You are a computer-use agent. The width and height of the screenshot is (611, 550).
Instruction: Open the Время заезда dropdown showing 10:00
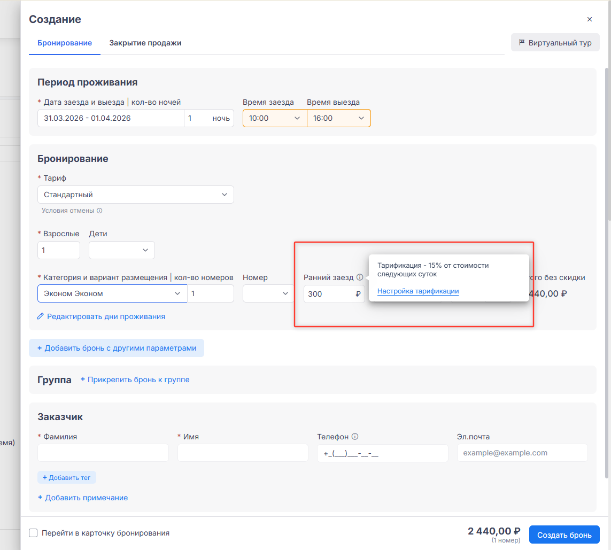274,118
